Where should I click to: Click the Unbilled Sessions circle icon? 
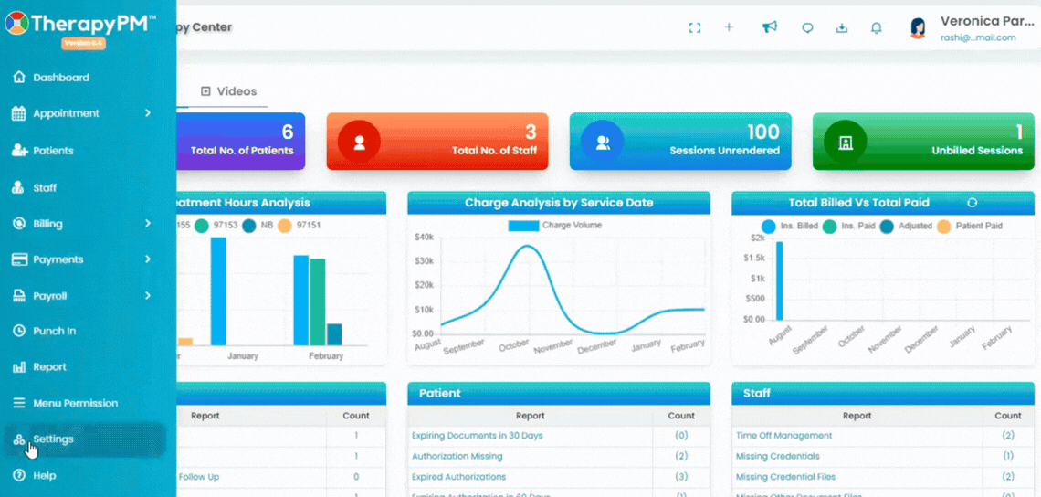(846, 143)
